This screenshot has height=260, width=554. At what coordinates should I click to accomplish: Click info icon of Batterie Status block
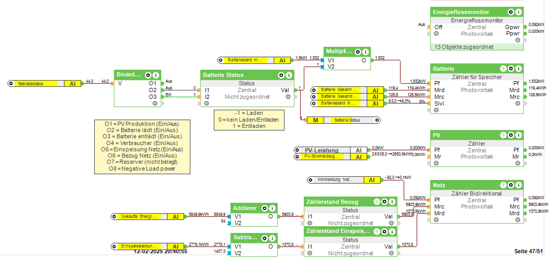click(289, 75)
